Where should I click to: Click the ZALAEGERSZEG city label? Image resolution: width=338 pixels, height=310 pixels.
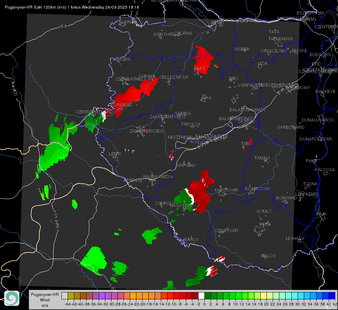[146, 131]
